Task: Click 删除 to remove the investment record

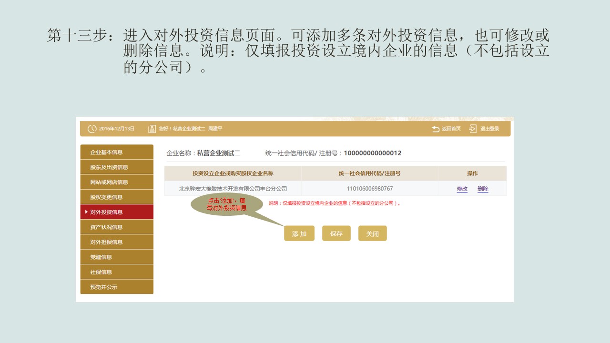Action: (x=482, y=189)
